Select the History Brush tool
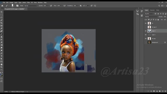167x94 pixels. [x=1, y=39]
